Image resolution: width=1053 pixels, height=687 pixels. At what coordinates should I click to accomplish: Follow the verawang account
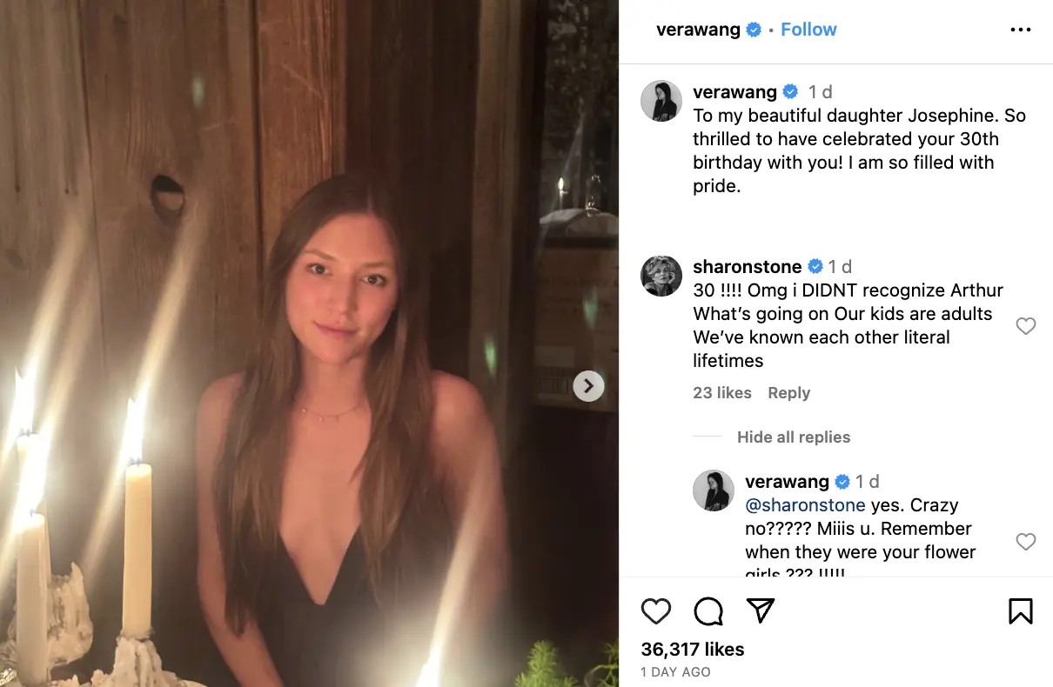[808, 30]
